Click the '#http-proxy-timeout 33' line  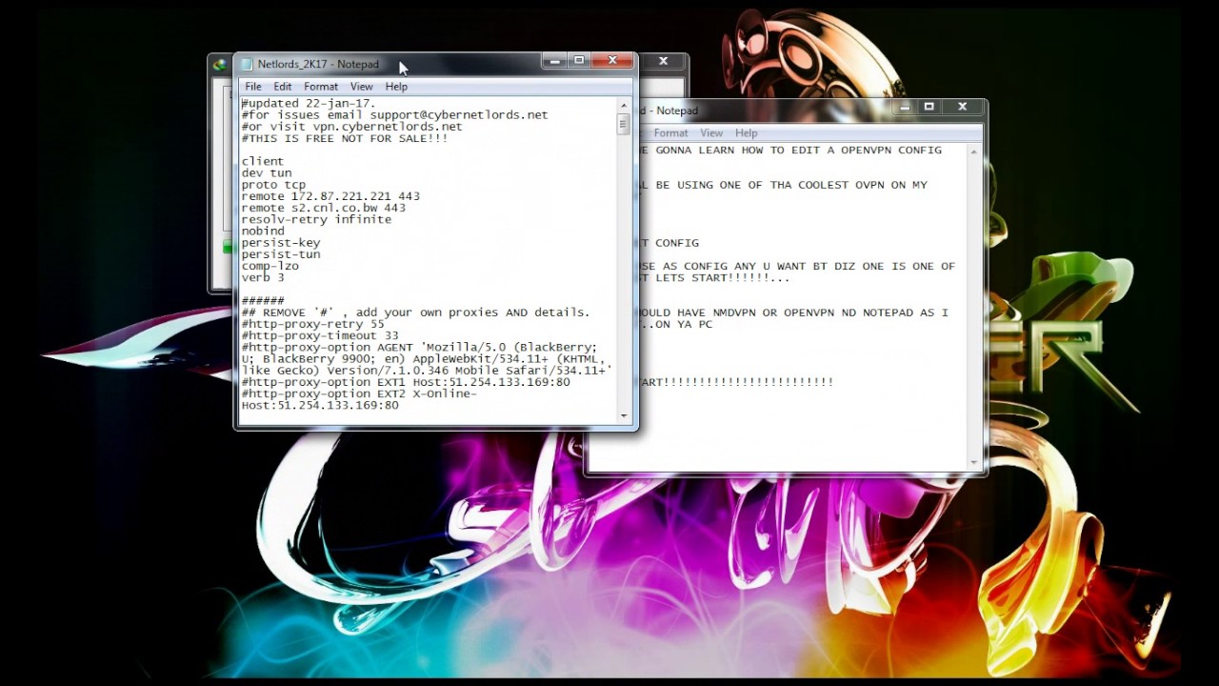[x=320, y=335]
